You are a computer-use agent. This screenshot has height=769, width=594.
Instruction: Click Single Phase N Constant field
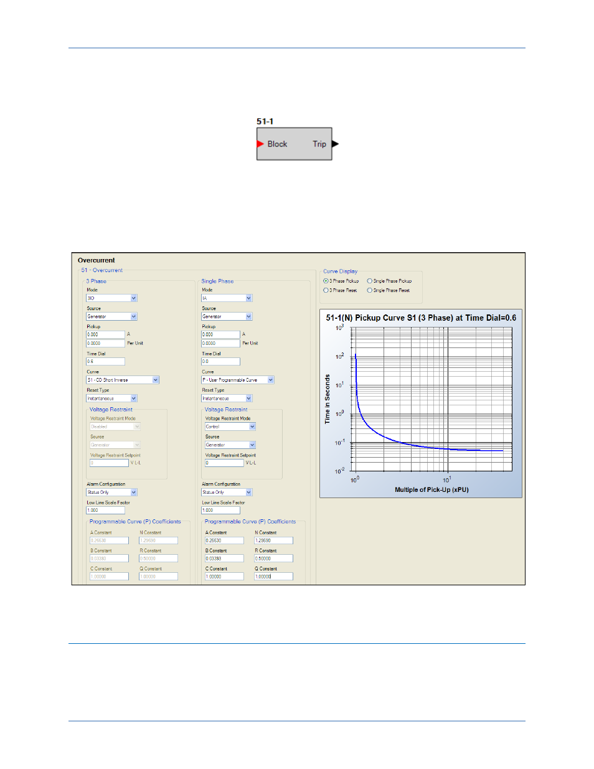coord(273,540)
